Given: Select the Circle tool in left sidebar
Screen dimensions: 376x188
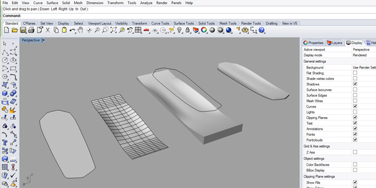Looking at the screenshot, I should pos(5,60).
